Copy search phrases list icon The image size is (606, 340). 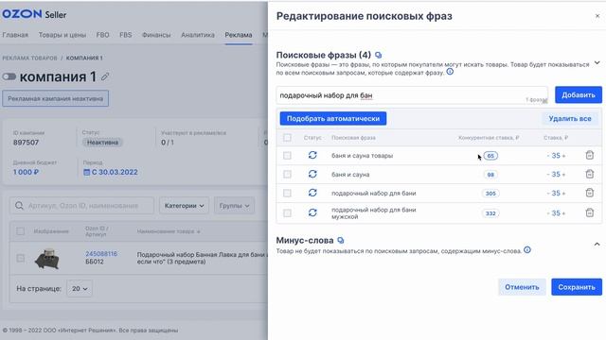click(x=379, y=55)
